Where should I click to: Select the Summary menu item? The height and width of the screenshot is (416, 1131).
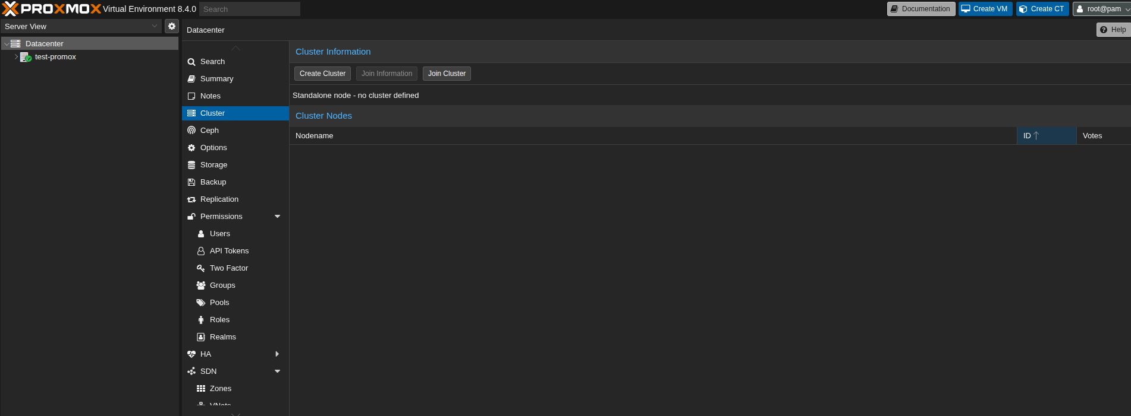tap(216, 79)
